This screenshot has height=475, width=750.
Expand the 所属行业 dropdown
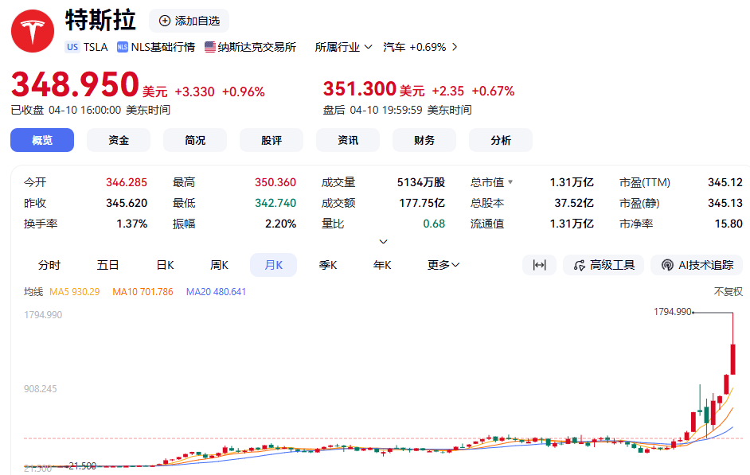click(x=343, y=47)
